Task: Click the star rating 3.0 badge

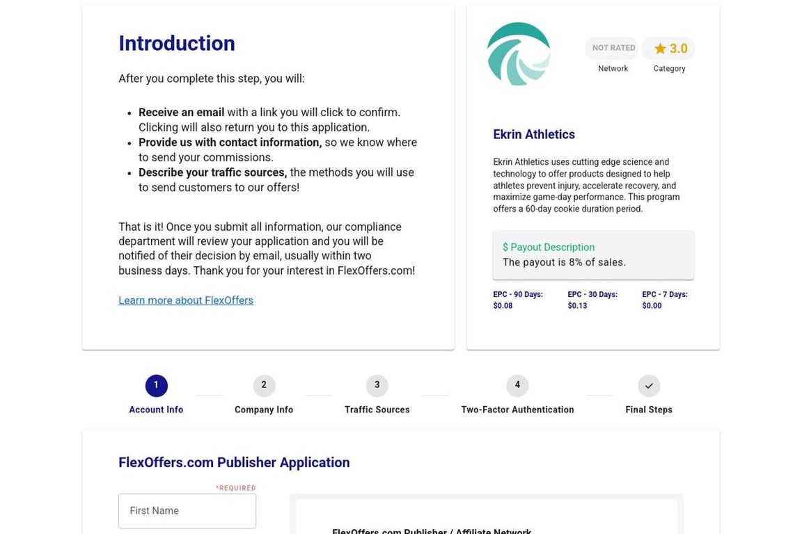Action: 668,48
